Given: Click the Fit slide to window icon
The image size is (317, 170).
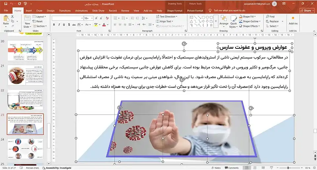Looking at the screenshot, I should pos(314,168).
